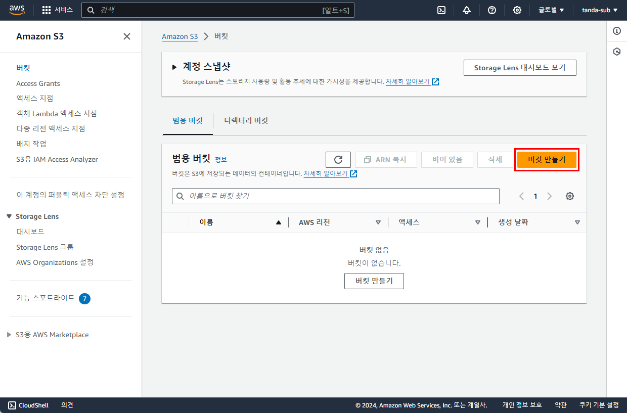Open the 서비스 services grid menu
Image resolution: width=627 pixels, height=413 pixels.
pyautogui.click(x=57, y=10)
